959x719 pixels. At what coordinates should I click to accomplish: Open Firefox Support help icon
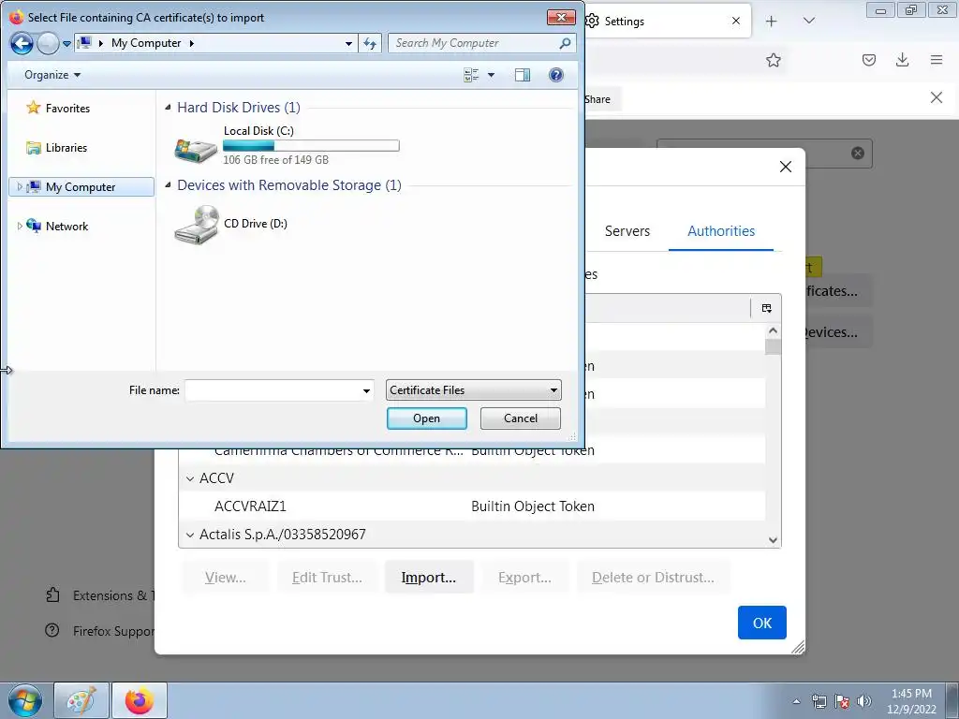click(x=52, y=630)
